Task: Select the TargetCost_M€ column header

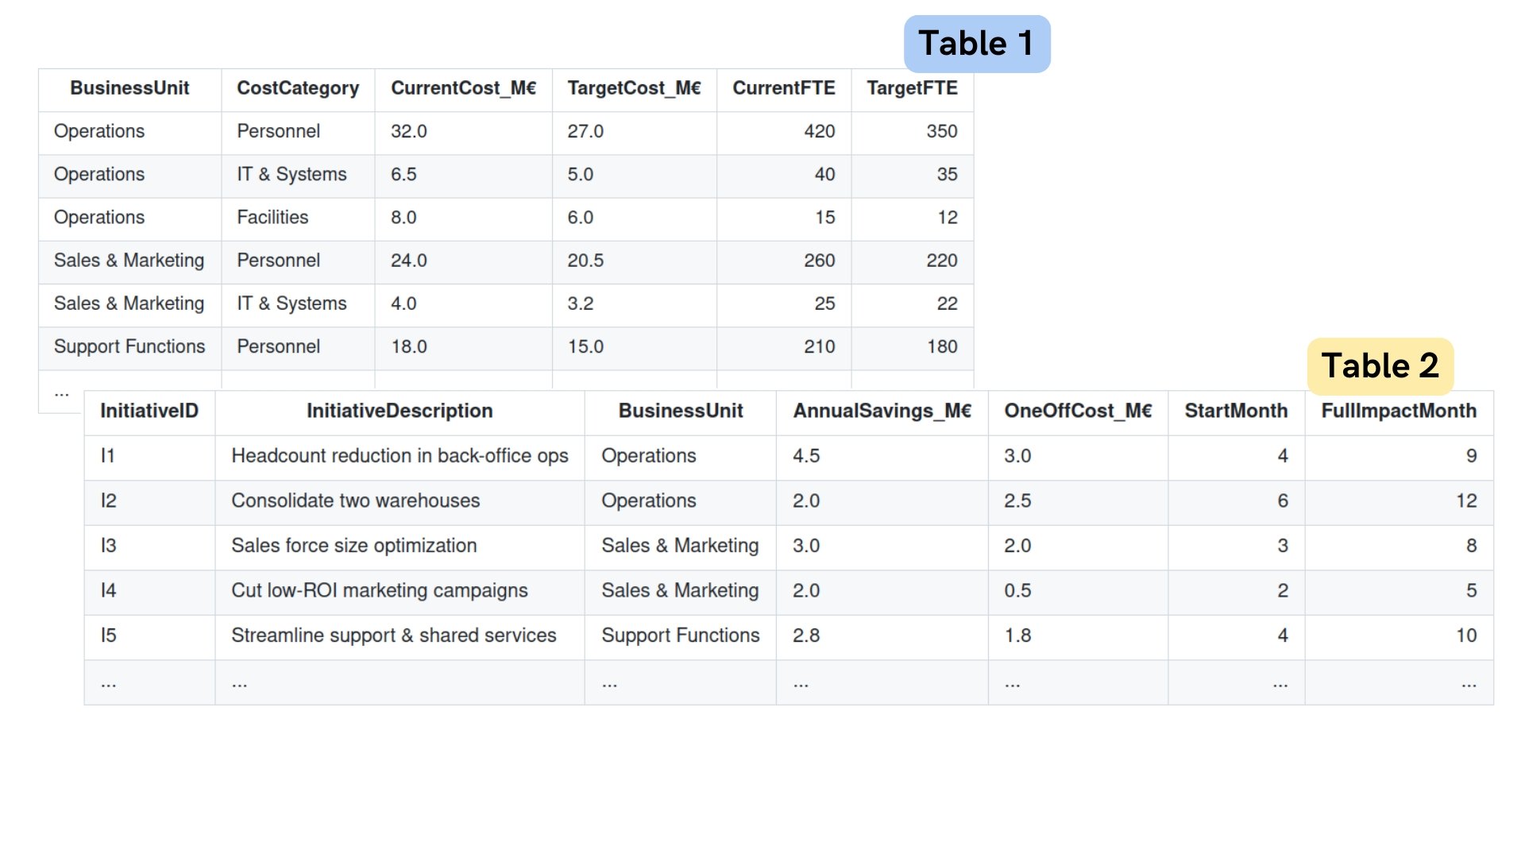Action: (634, 88)
